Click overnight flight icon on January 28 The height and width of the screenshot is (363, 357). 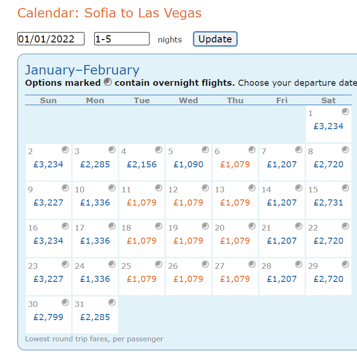coord(299,264)
